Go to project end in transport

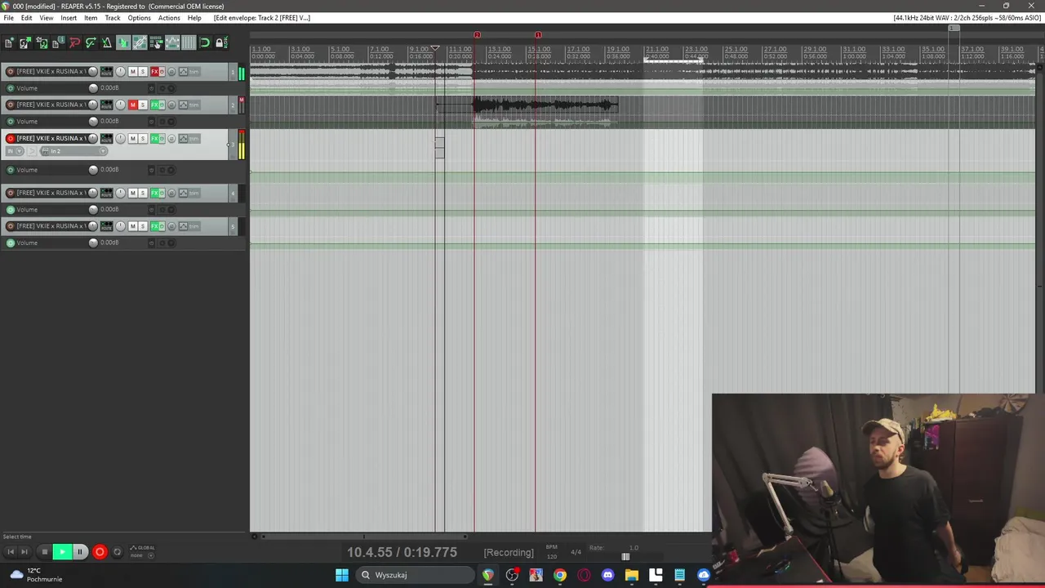click(x=24, y=552)
